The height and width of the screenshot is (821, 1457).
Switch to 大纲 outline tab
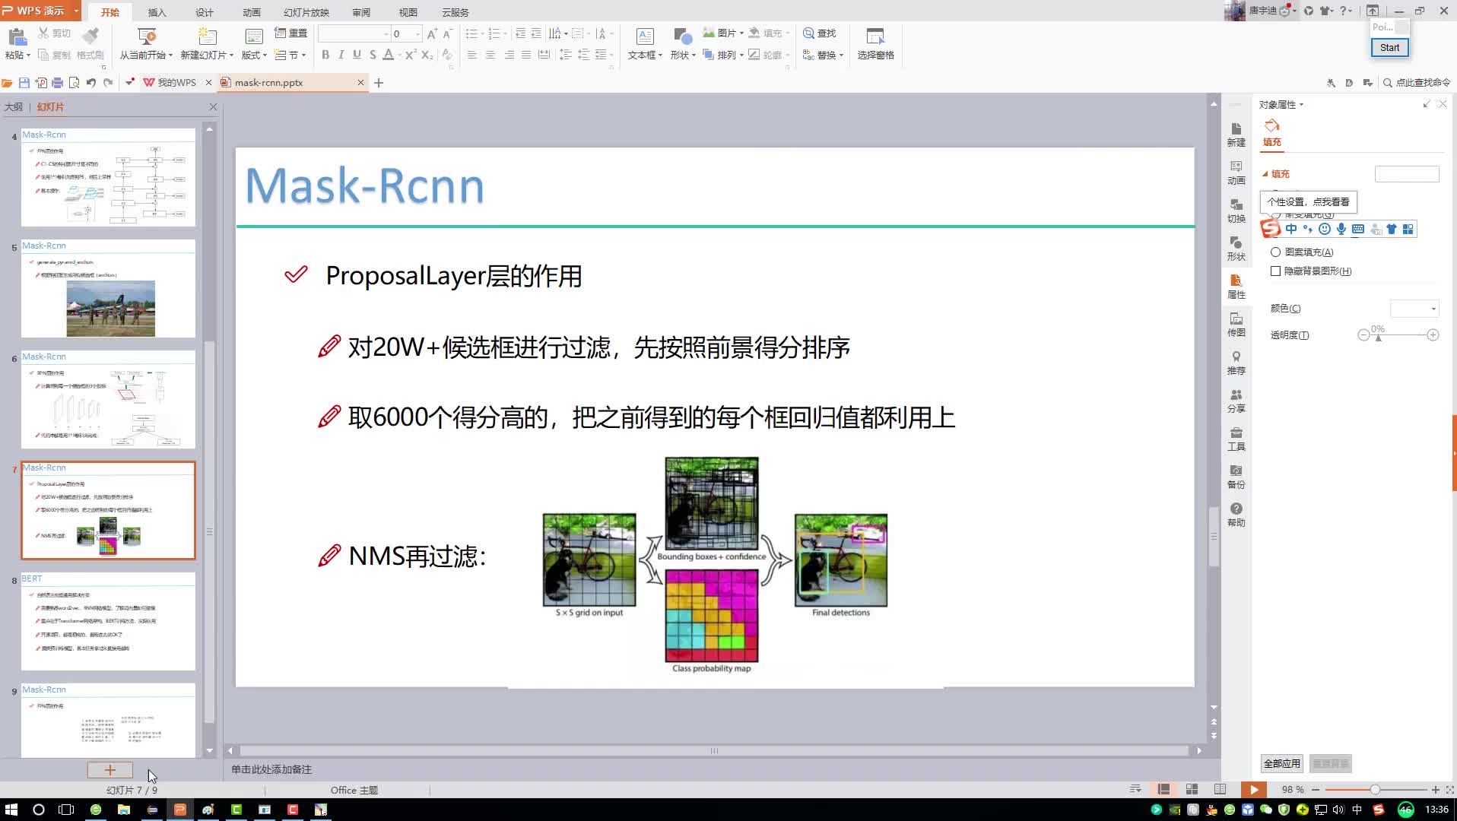[14, 107]
